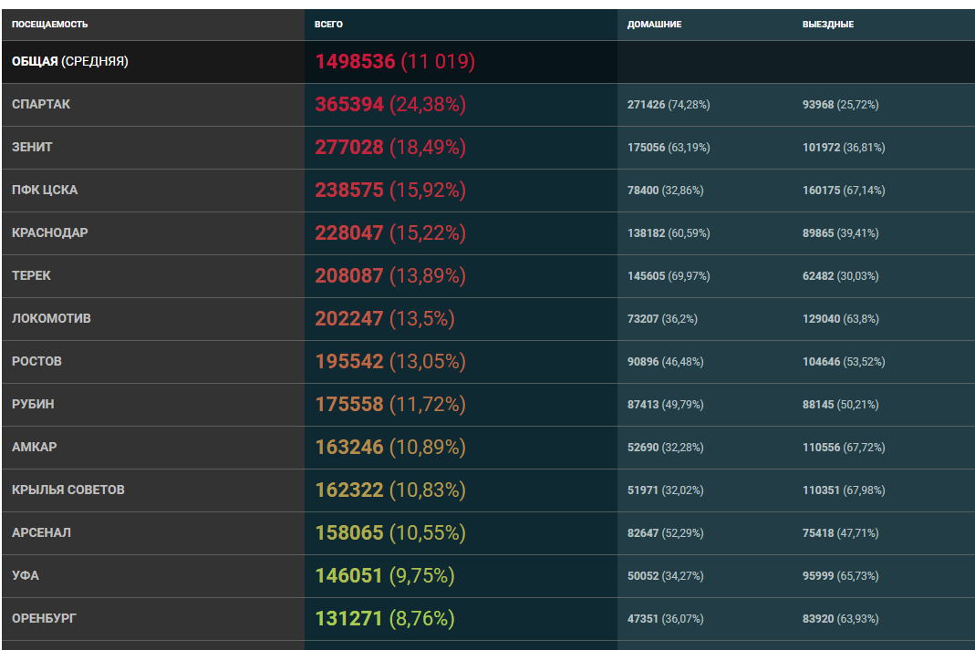This screenshot has height=650, width=975.
Task: Click away value 104646 (53,52%)
Action: point(843,362)
